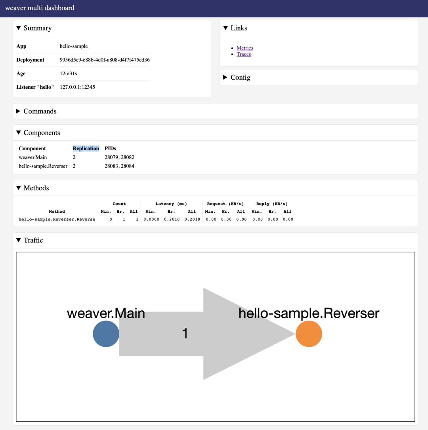
Task: Click PIDs value 28079, 28082
Action: [119, 157]
